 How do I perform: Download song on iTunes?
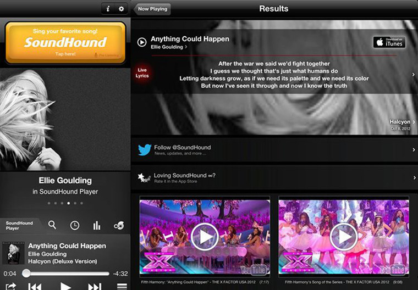pyautogui.click(x=389, y=42)
